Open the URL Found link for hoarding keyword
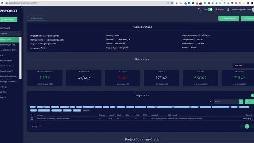Screen dimensions: 254x143 point(185,118)
